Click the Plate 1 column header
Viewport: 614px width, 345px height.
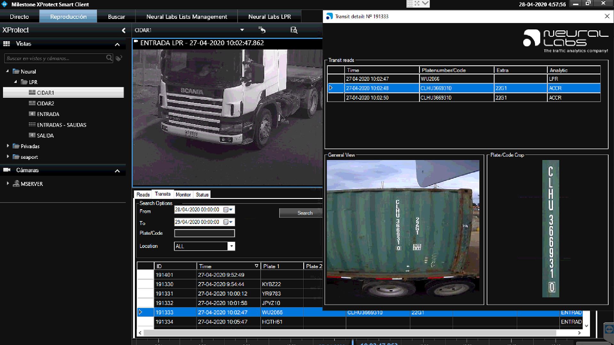tap(282, 266)
